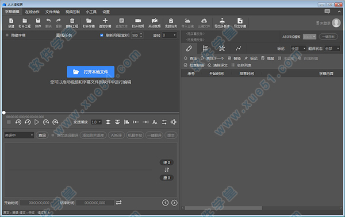The height and width of the screenshot is (217, 345).
Task: Click the 追加字幕 plus icon
Action: click(x=105, y=21)
